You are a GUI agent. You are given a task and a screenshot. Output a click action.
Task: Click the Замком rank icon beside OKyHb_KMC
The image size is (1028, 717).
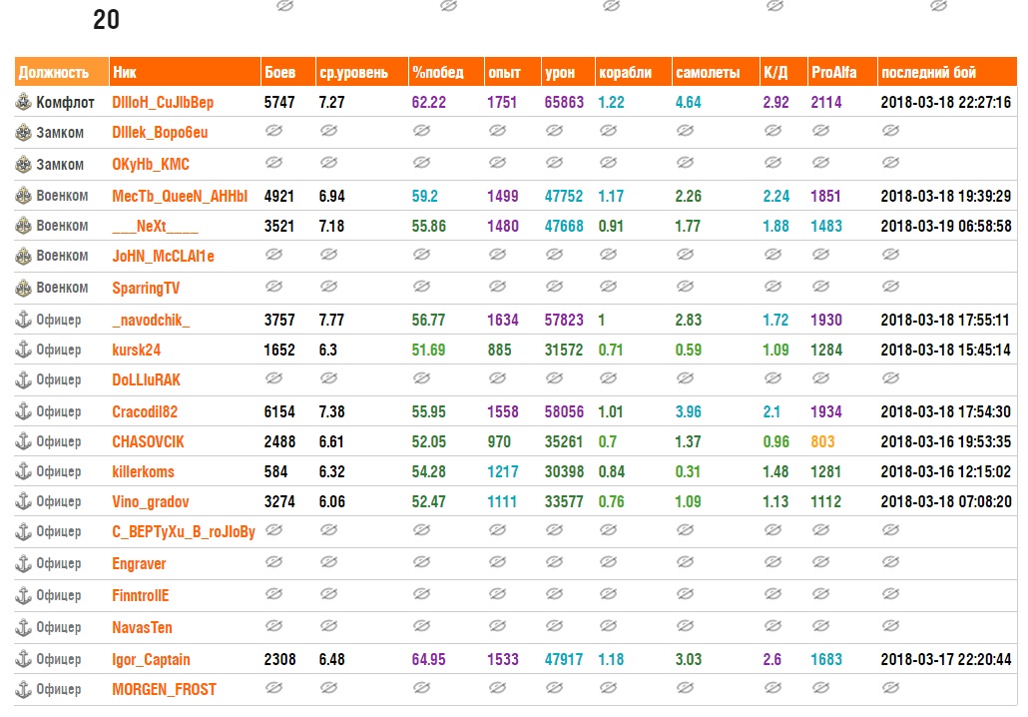pyautogui.click(x=24, y=164)
